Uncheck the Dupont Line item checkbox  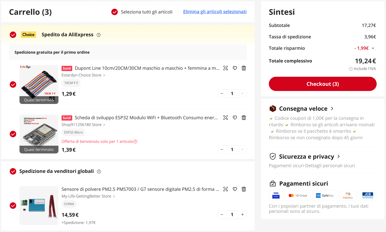point(13,85)
